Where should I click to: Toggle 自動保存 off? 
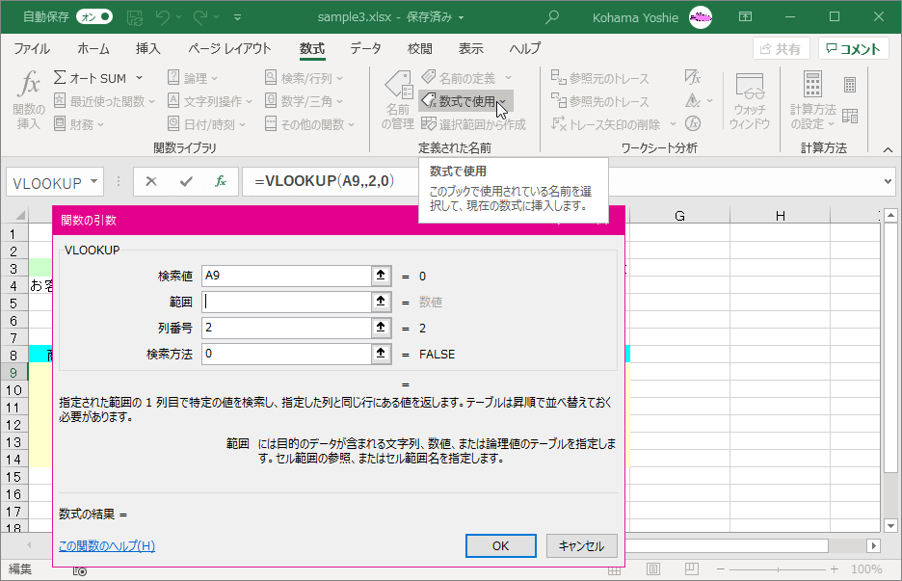tap(93, 15)
